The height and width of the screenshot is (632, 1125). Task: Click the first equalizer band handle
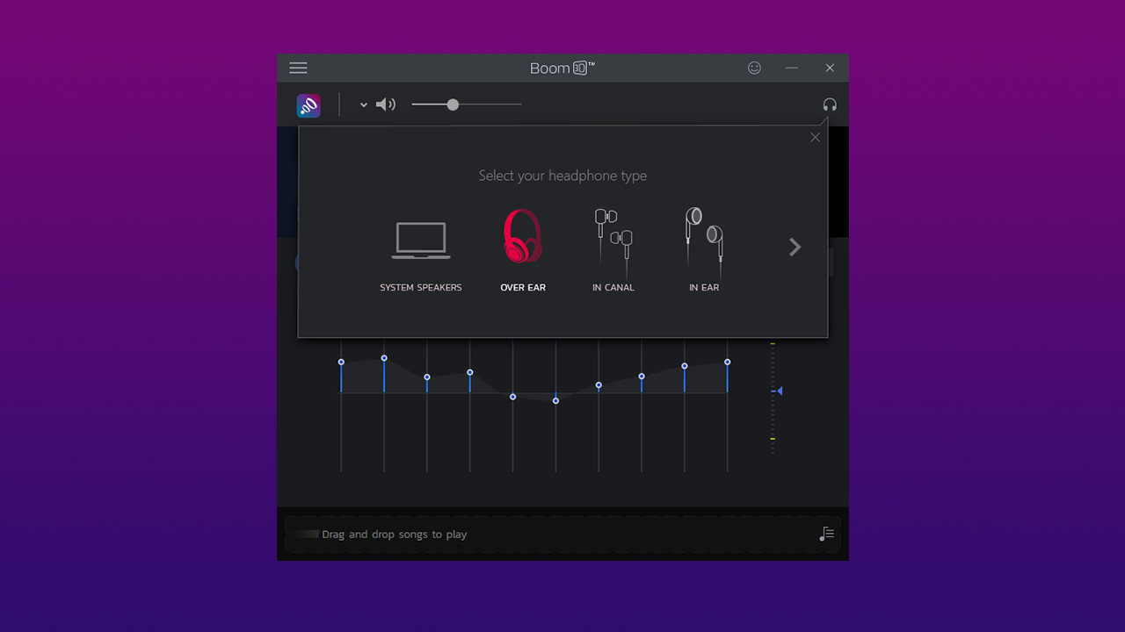341,362
